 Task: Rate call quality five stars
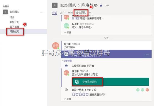point(87,95)
